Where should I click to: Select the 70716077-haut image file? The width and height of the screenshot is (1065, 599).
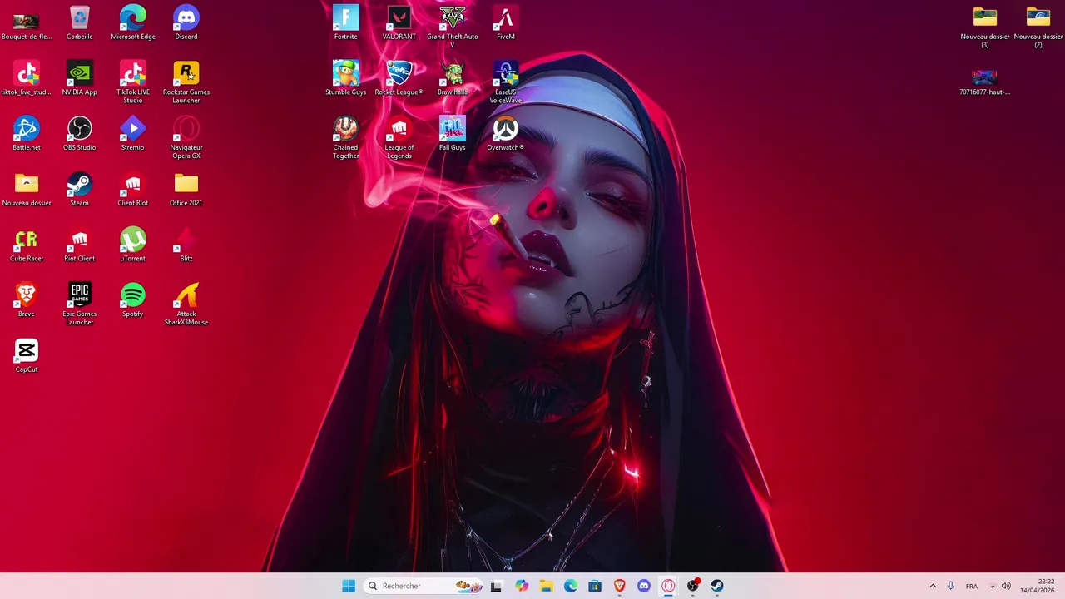coord(985,82)
